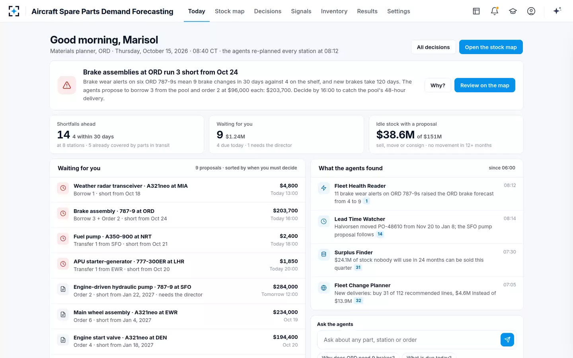573x358 pixels.
Task: Click the $203,700 amount on Brake assembly
Action: (285, 211)
